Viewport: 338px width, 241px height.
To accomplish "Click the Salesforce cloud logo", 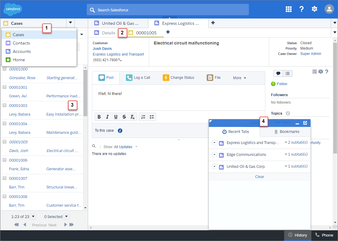I will click(x=13, y=9).
